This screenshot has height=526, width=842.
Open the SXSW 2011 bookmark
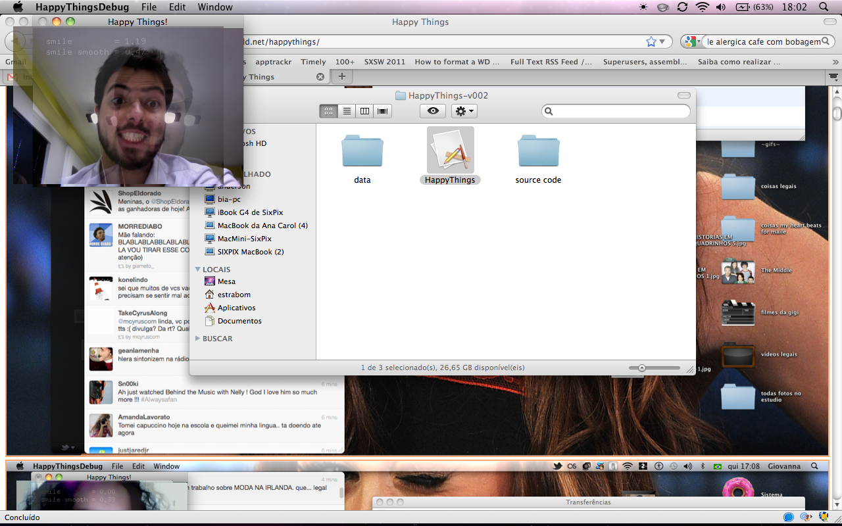tap(385, 62)
